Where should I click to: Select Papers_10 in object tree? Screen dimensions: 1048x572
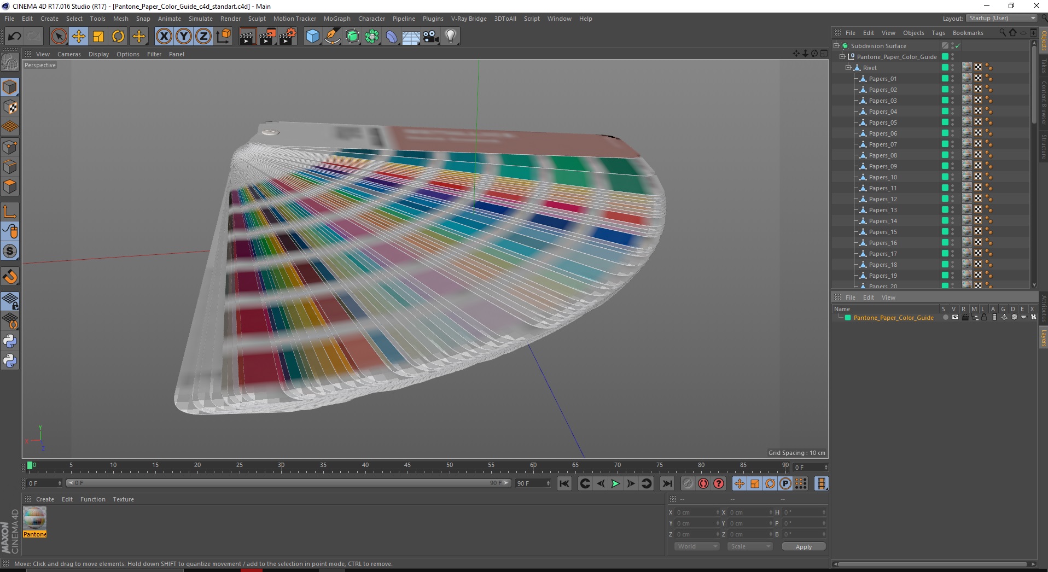click(882, 177)
